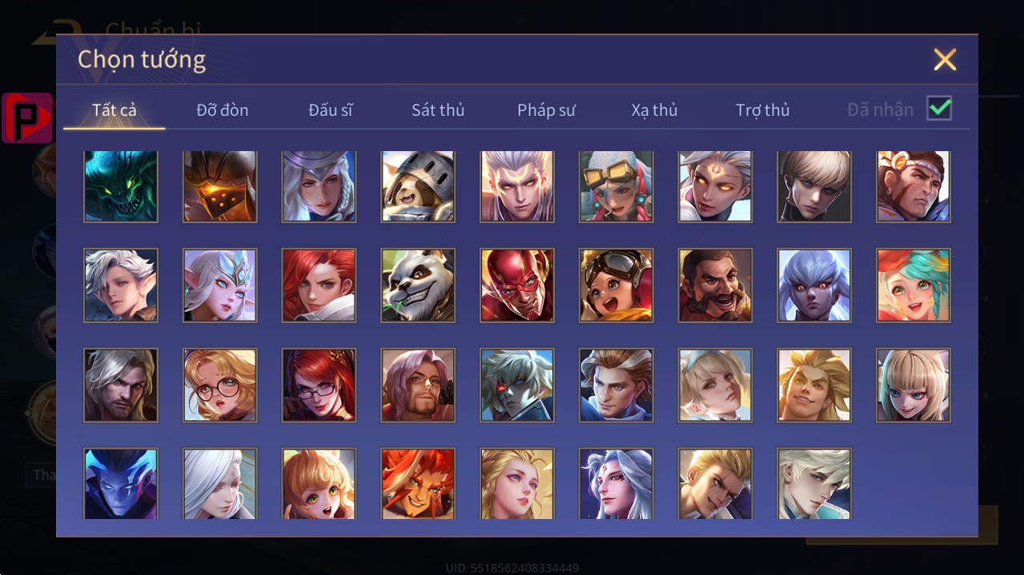Image resolution: width=1024 pixels, height=575 pixels.
Task: View the Đấu sĩ hero category
Action: coord(331,110)
